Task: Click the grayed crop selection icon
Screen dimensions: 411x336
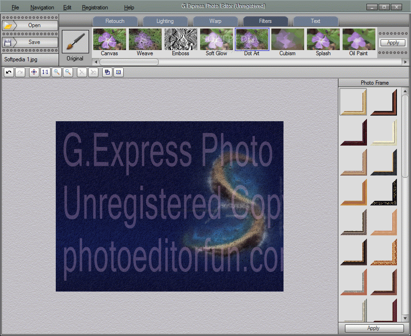Action: click(93, 72)
